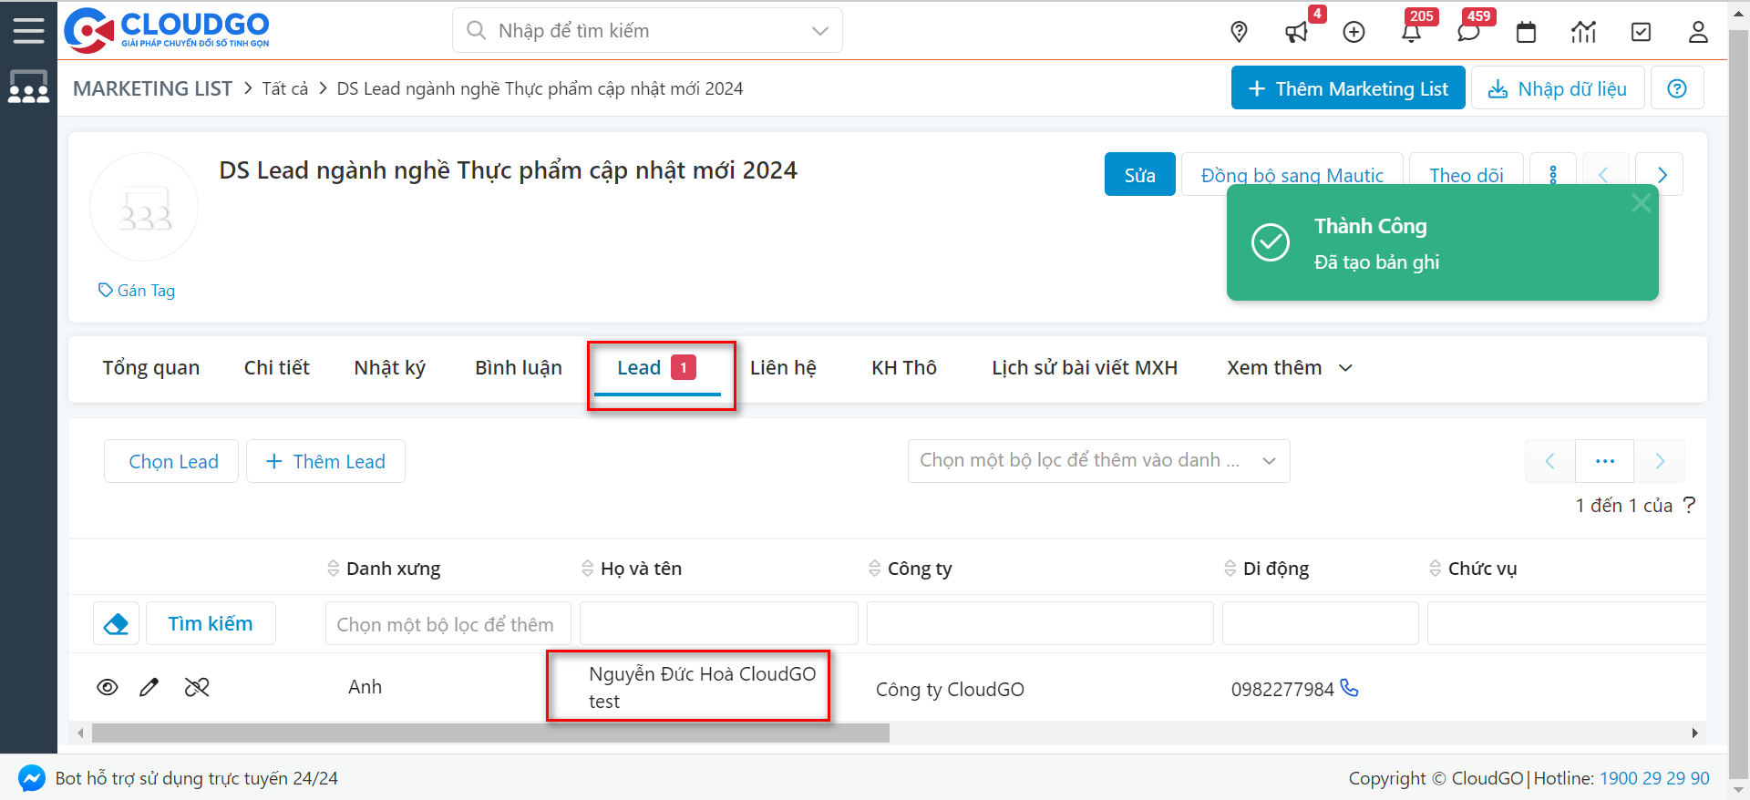Sort by Công ty column
1750x800 pixels.
pos(875,569)
